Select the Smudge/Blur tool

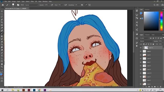(x=2, y=47)
